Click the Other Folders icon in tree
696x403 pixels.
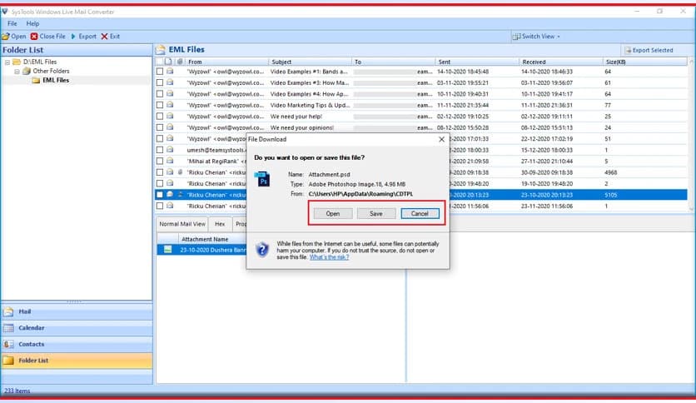[x=27, y=71]
